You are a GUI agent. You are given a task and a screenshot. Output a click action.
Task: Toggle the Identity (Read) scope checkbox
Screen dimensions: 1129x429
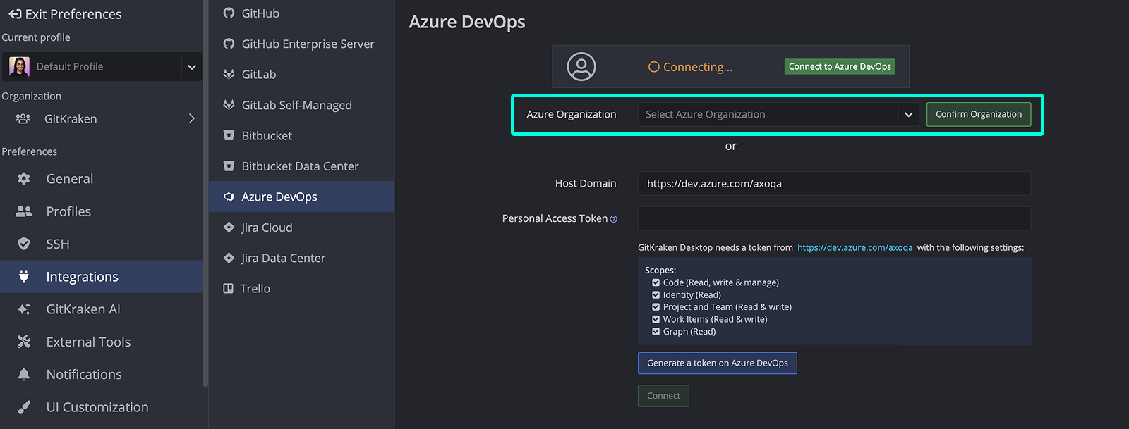click(656, 295)
